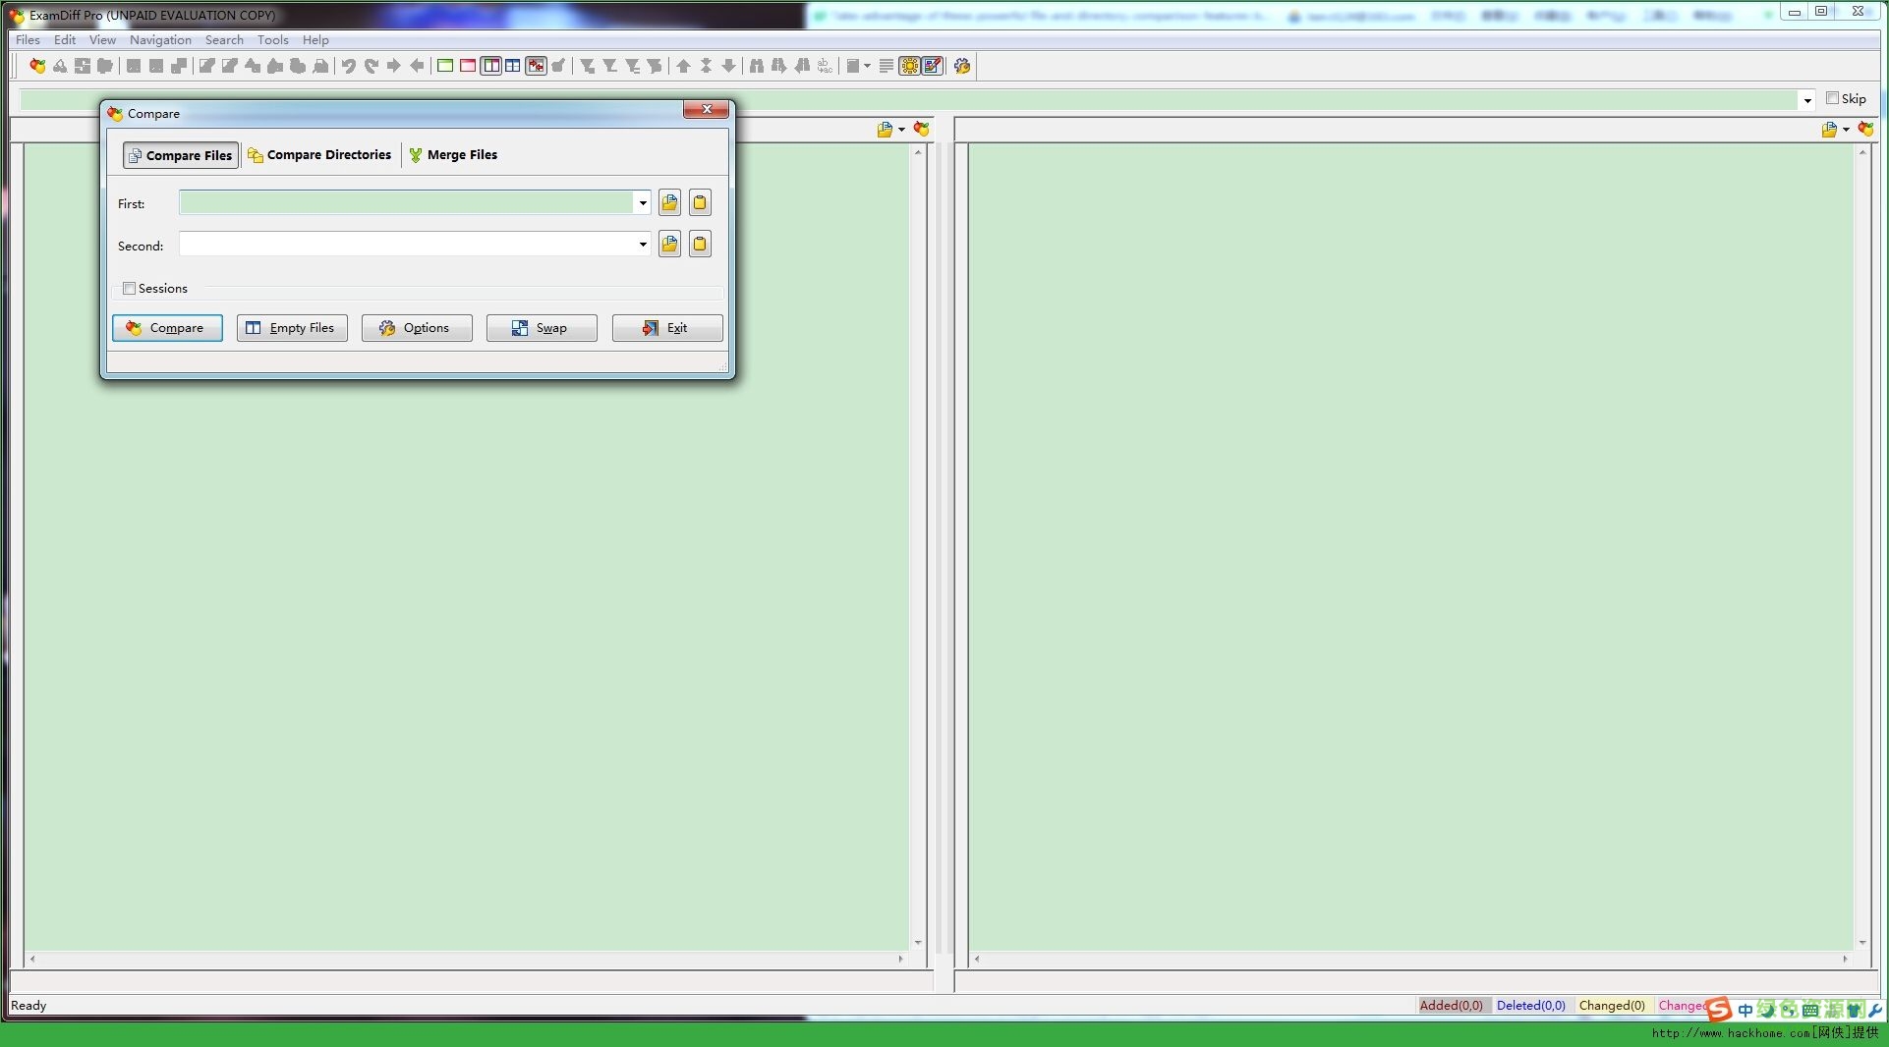The height and width of the screenshot is (1047, 1889).
Task: Browse for Second file with folder icon
Action: pos(669,245)
